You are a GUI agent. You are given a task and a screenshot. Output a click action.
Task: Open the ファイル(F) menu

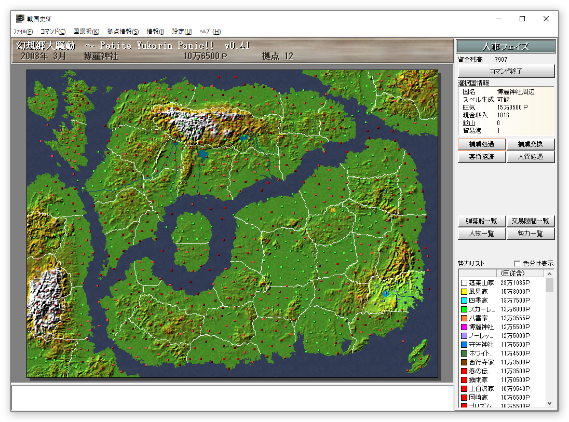[23, 32]
